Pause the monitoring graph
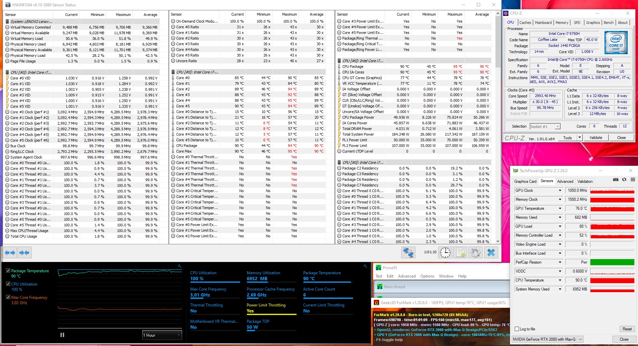638x346 pixels. pyautogui.click(x=62, y=335)
